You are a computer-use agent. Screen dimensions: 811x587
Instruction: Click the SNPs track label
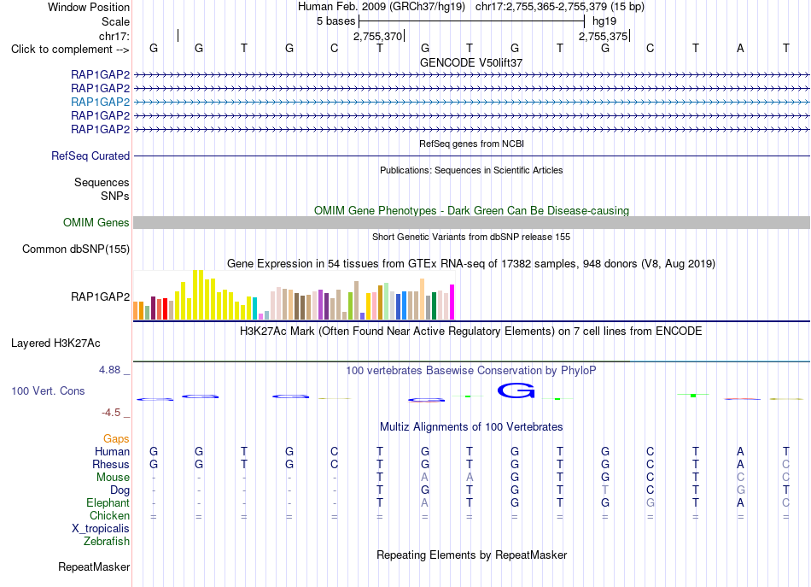(115, 196)
